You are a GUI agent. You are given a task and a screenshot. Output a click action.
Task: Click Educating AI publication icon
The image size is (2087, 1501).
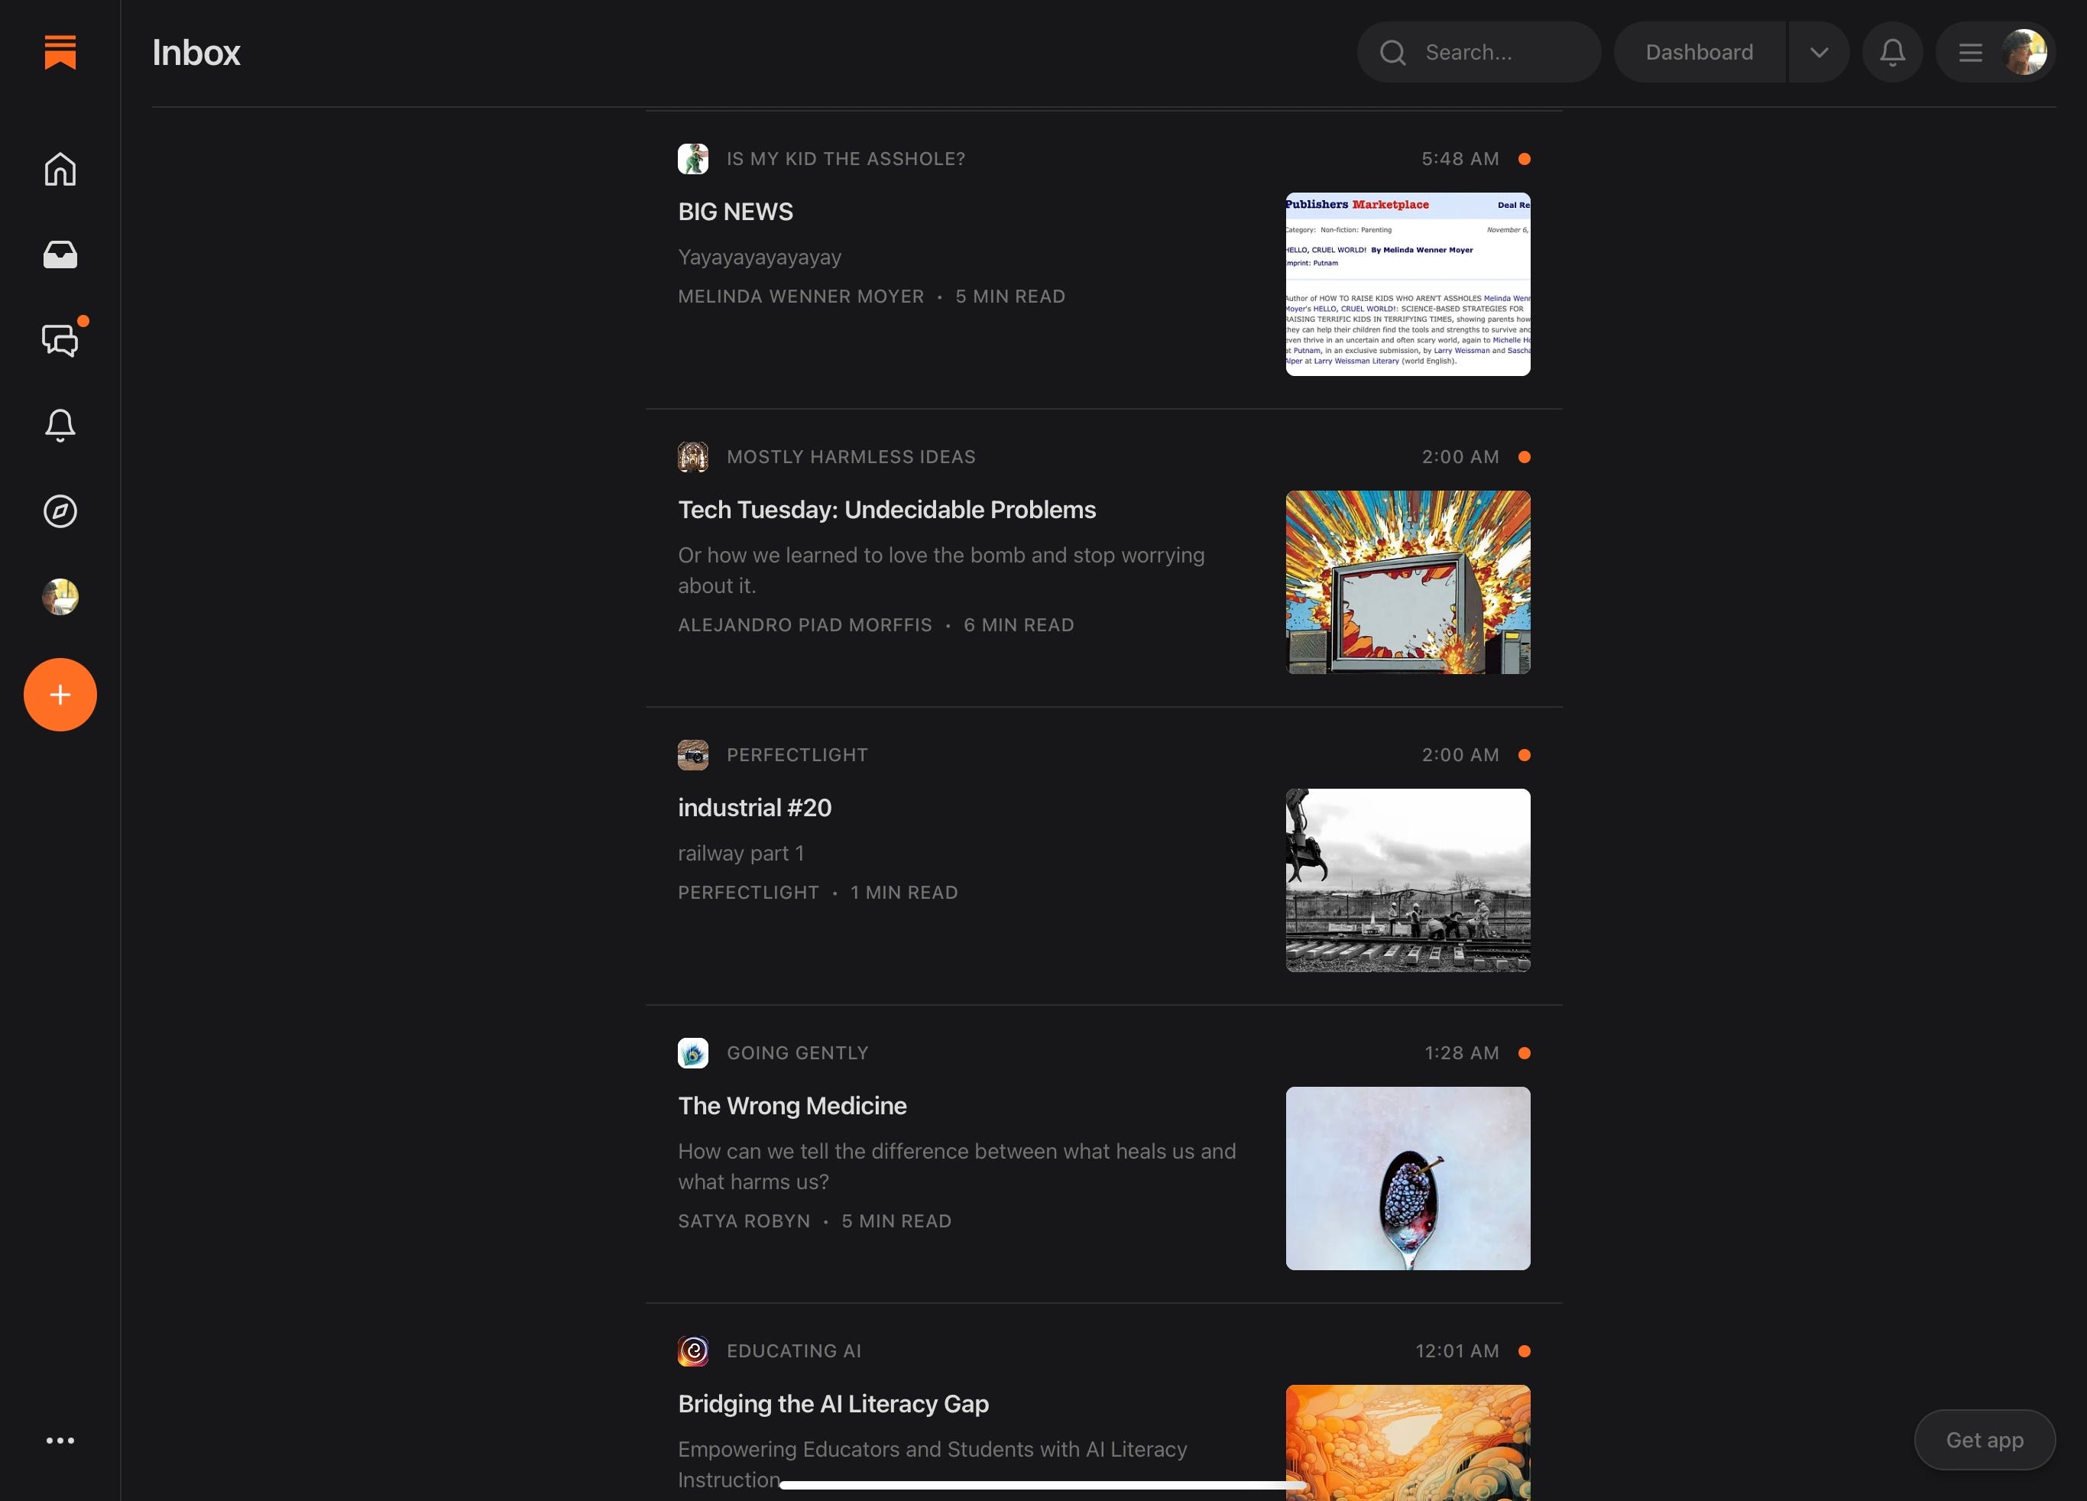(x=693, y=1351)
